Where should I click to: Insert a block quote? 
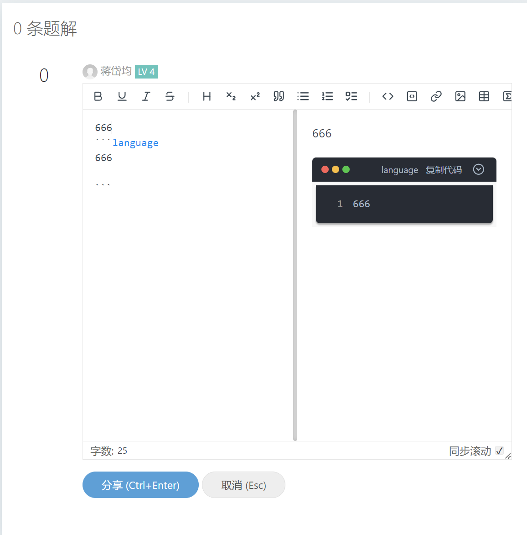coord(279,97)
